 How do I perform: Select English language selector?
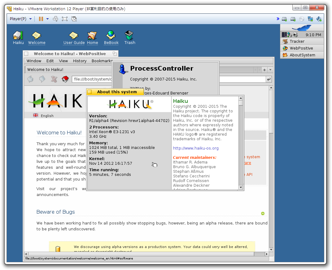pos(43,115)
